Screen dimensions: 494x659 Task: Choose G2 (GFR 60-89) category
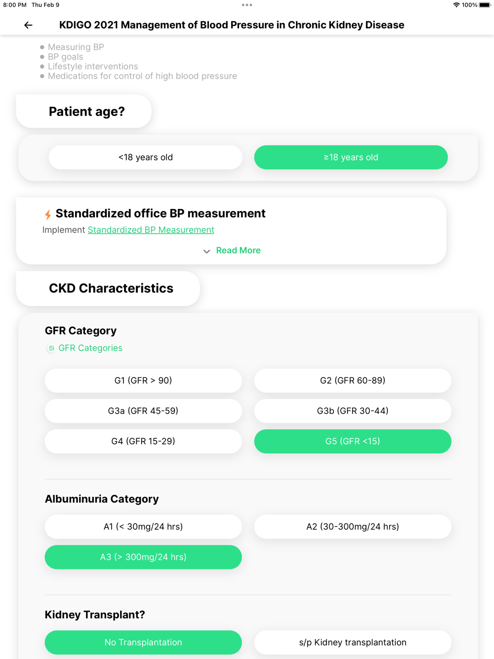point(352,380)
